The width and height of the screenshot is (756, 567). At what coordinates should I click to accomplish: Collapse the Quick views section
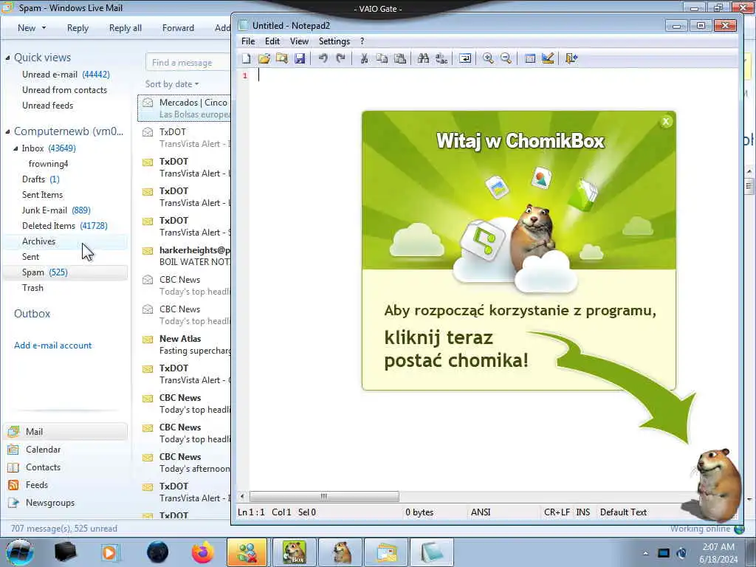point(7,58)
